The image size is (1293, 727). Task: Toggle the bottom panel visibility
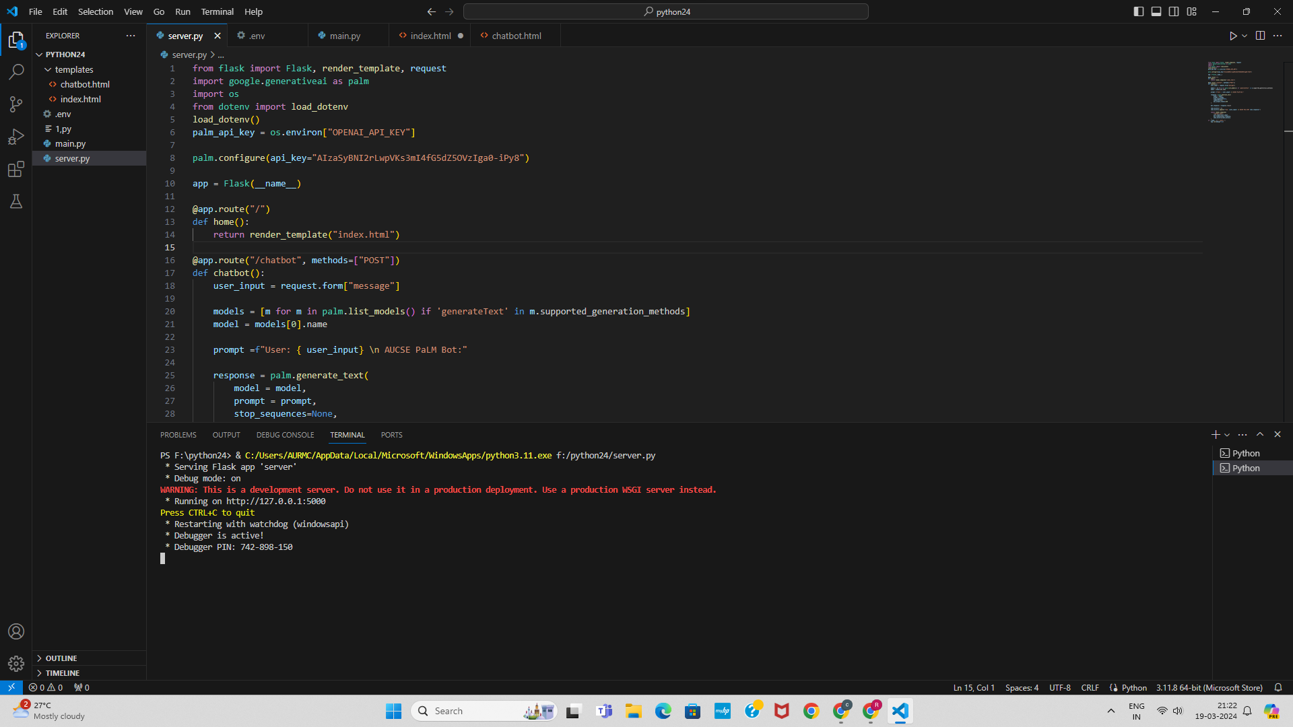tap(1156, 11)
